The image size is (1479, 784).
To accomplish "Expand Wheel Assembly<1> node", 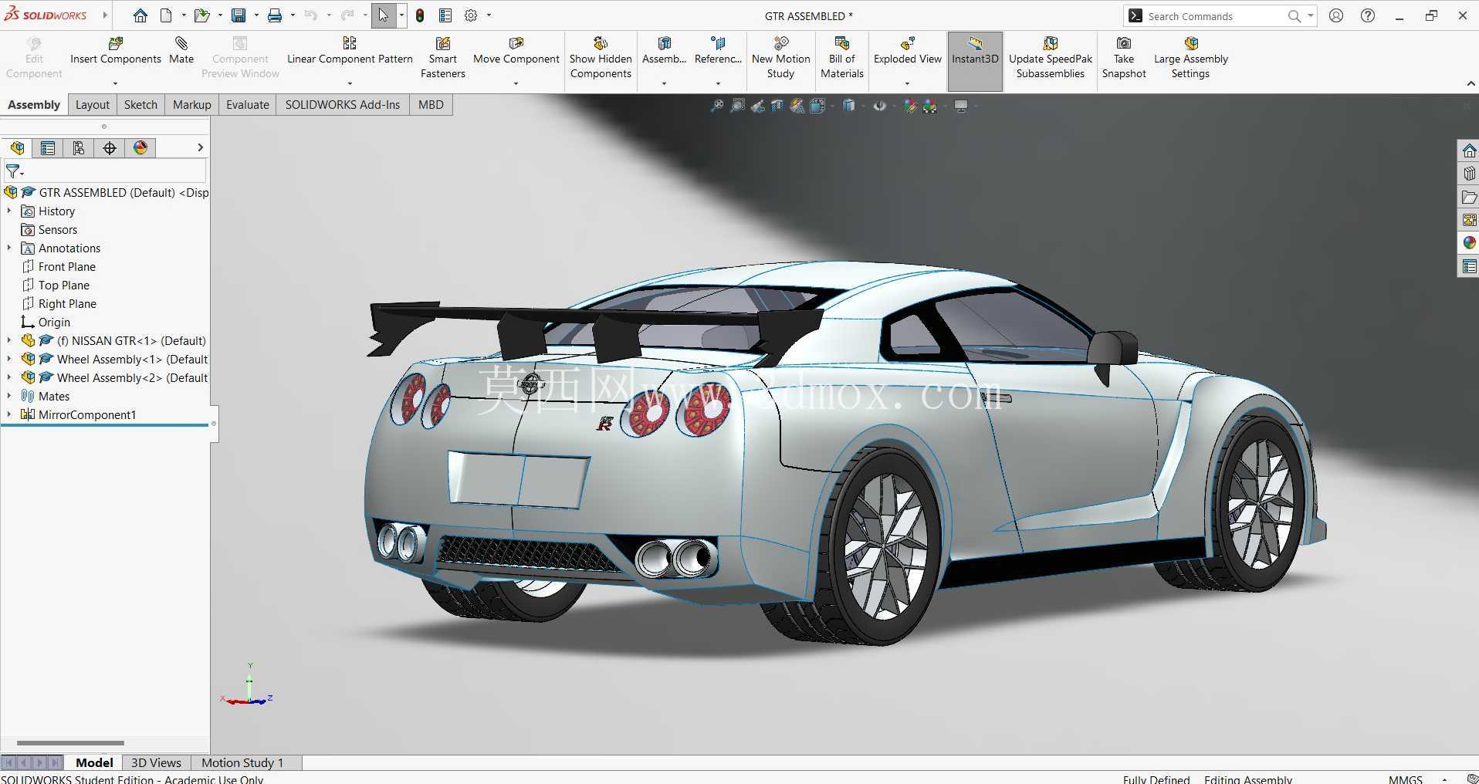I will (9, 359).
